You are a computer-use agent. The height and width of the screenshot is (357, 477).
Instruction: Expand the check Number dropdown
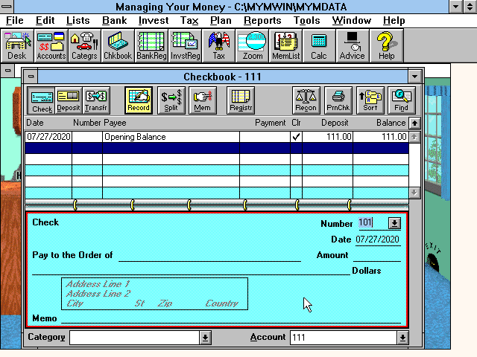(394, 223)
